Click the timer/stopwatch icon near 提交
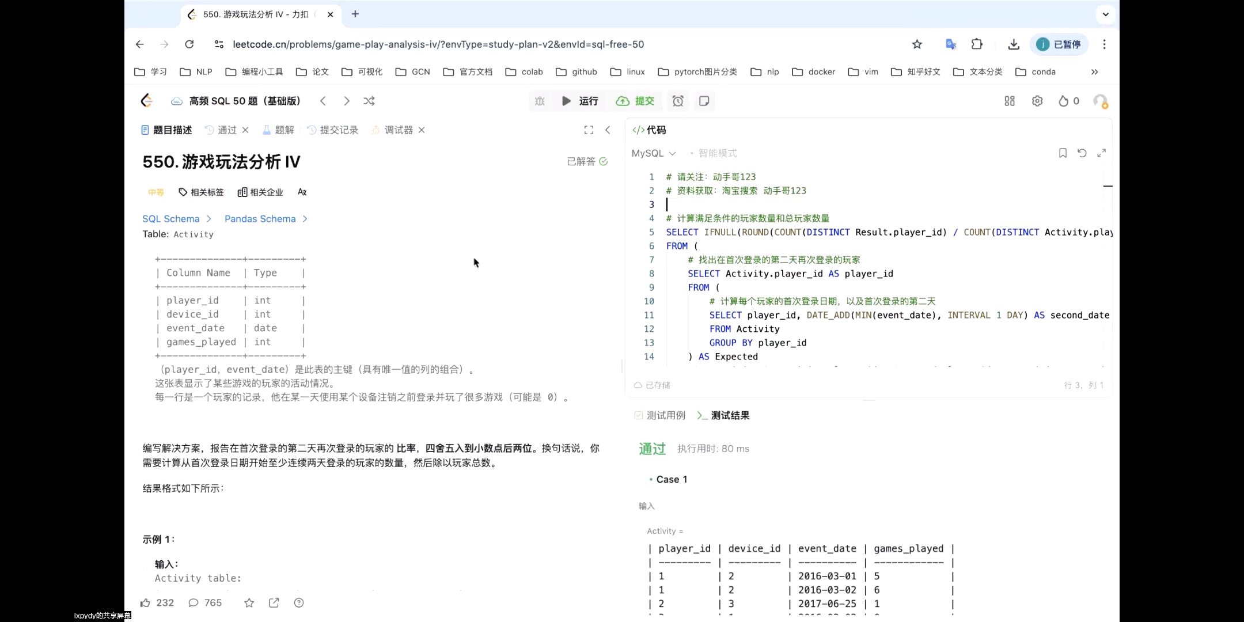 [x=678, y=101]
